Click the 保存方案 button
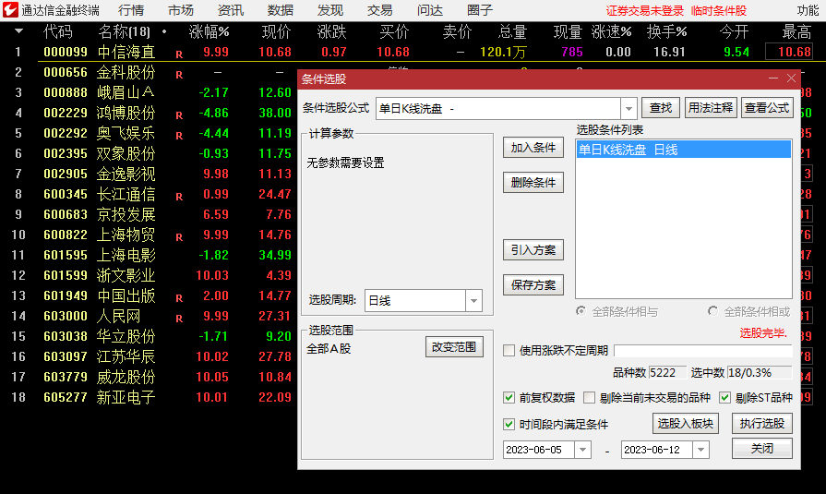 pos(533,285)
